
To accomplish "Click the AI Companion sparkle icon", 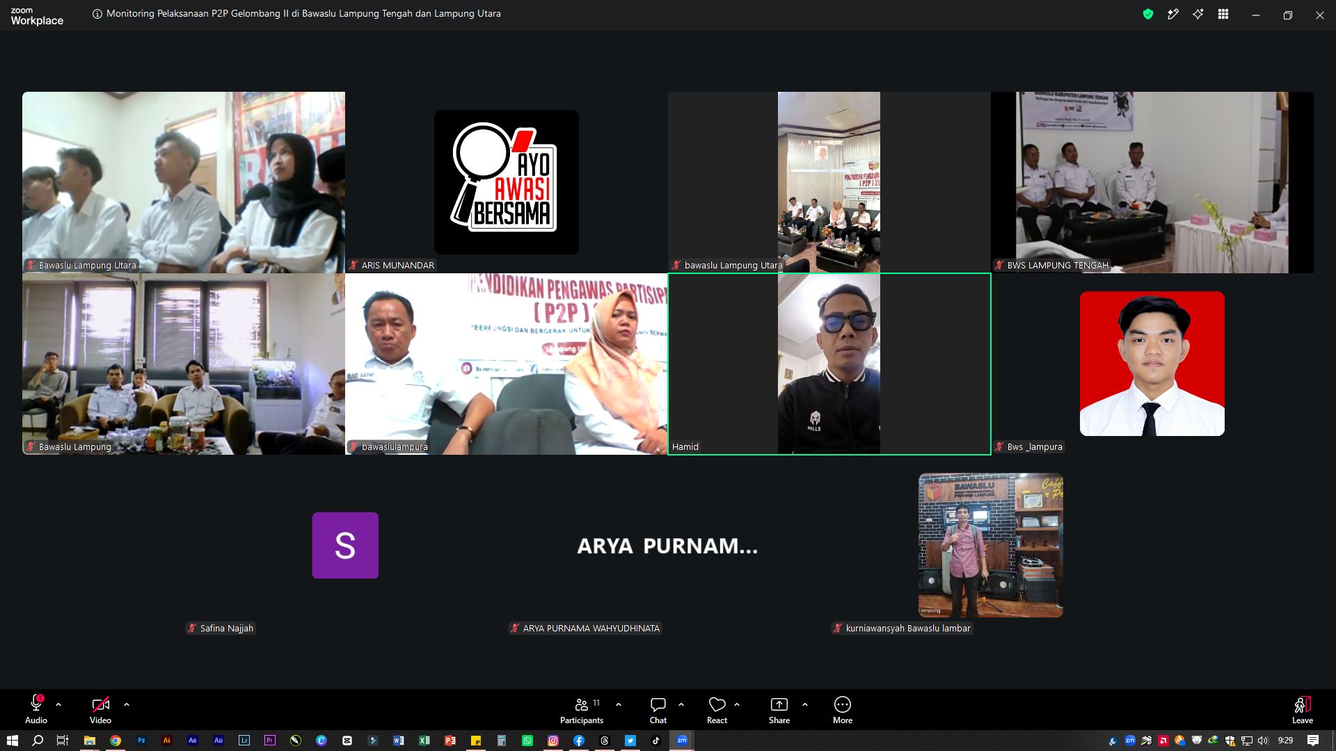I will pos(1198,14).
